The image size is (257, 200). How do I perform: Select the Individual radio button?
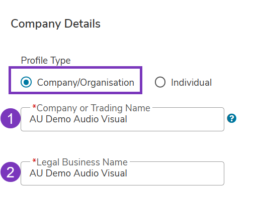coord(160,82)
